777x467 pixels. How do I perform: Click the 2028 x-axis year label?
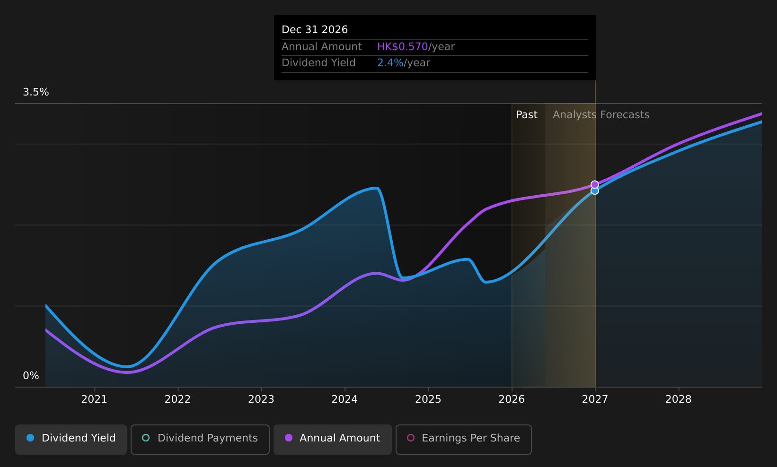678,399
